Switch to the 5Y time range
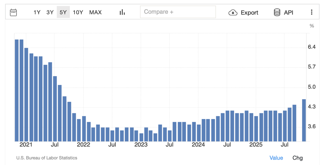The height and width of the screenshot is (165, 327). [63, 12]
